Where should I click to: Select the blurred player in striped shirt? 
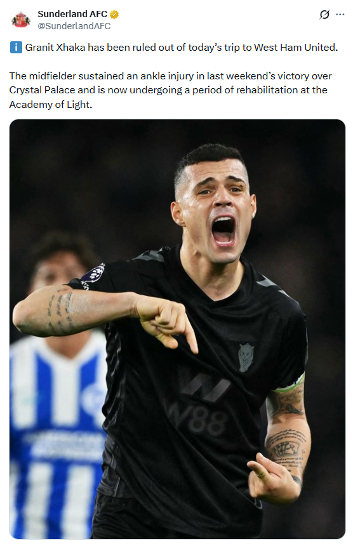(57, 383)
